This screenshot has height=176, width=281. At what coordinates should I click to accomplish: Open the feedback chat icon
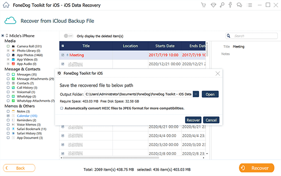[x=239, y=5]
